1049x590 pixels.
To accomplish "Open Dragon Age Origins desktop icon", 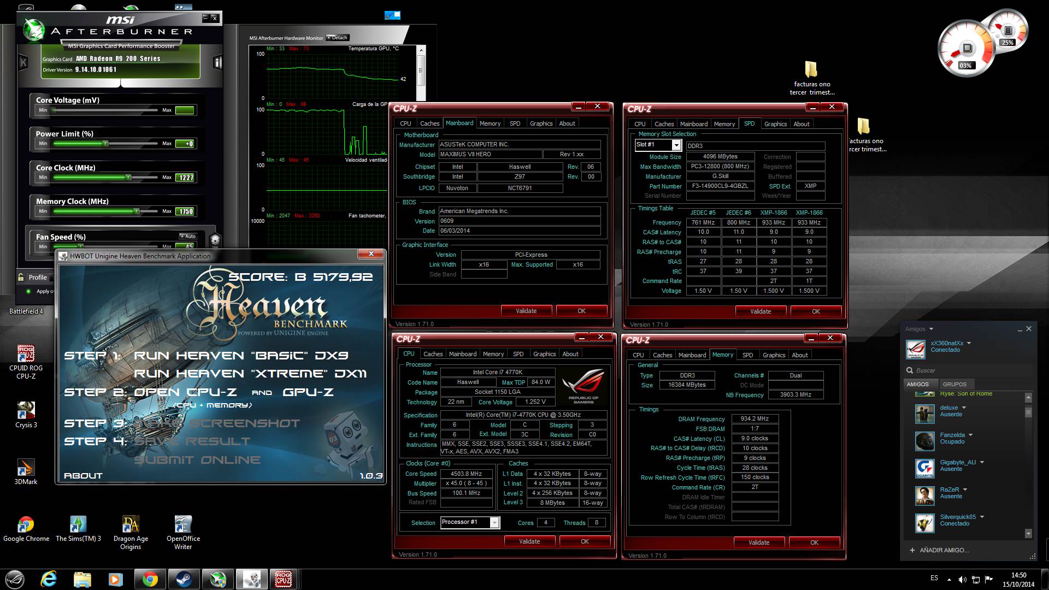I will click(131, 533).
